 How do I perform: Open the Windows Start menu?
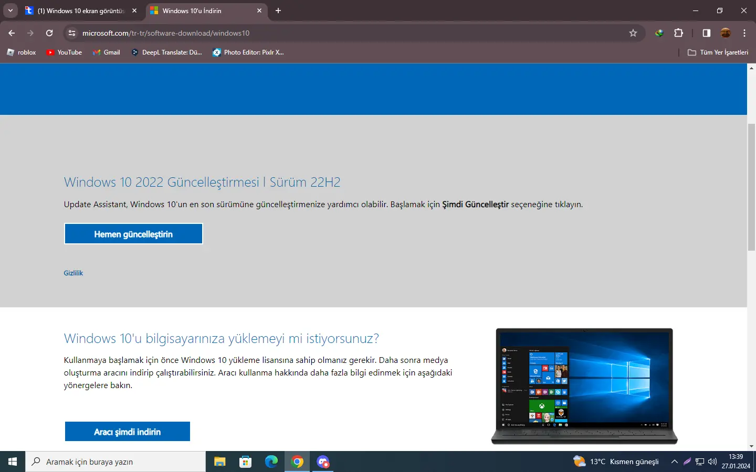[x=13, y=462]
